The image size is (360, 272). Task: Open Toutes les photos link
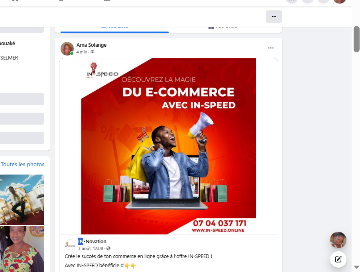click(22, 165)
